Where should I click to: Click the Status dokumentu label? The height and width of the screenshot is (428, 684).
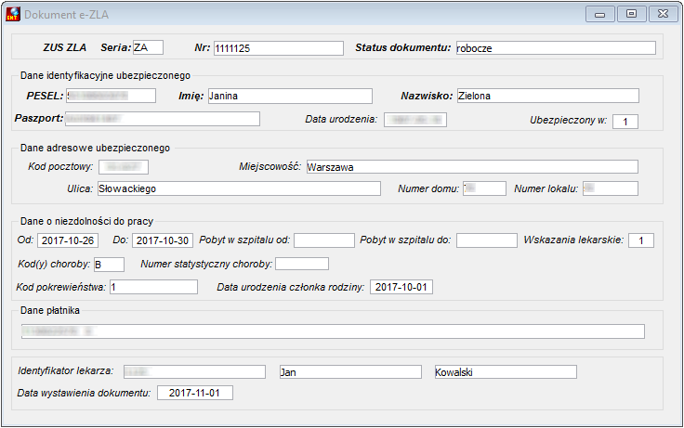point(403,47)
